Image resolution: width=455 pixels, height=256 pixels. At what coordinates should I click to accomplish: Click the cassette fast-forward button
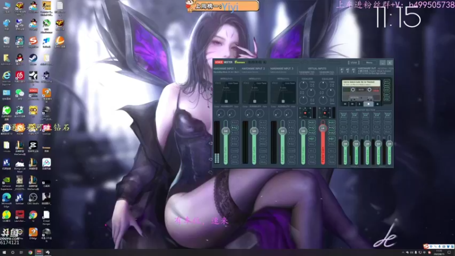[352, 104]
